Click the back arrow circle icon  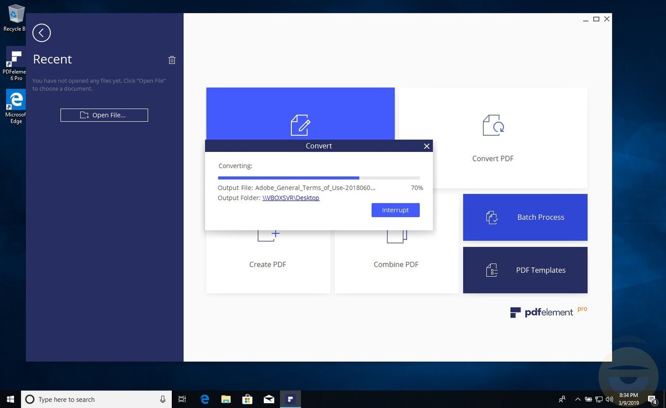click(42, 33)
